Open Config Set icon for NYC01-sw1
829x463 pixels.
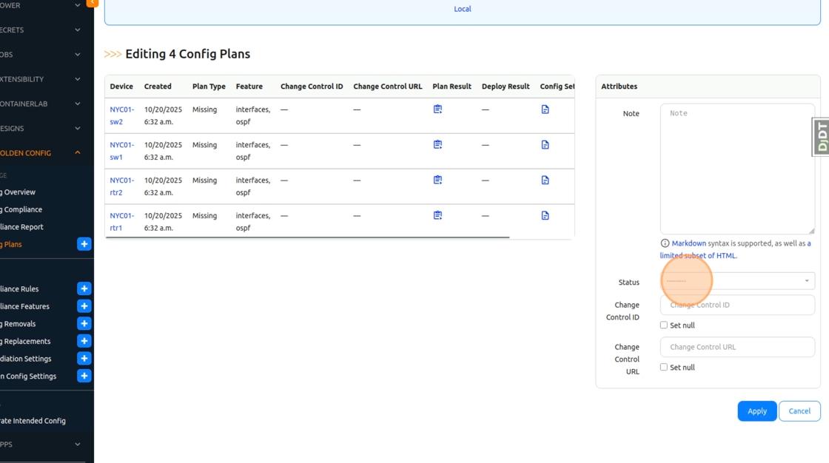545,145
